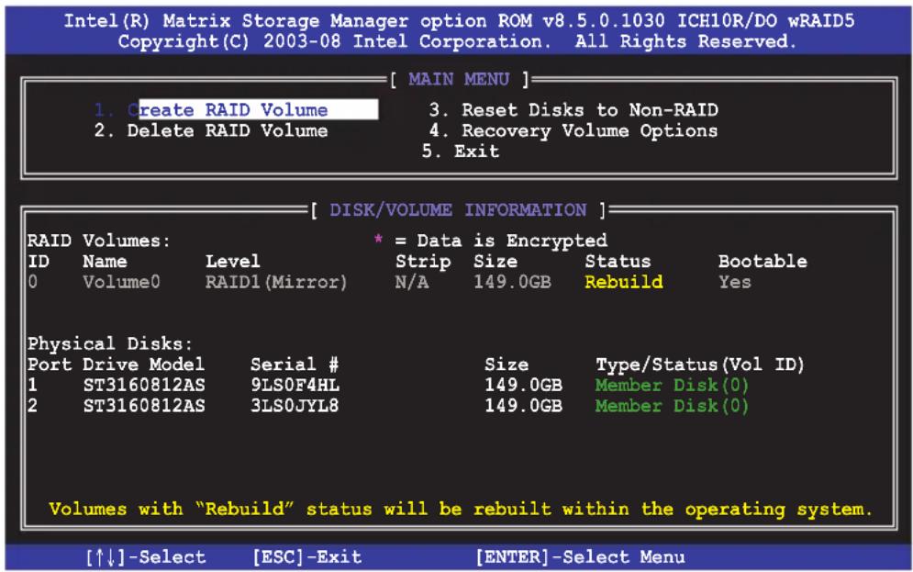Click the Physical Disks label
This screenshot has width=913, height=572.
[109, 343]
